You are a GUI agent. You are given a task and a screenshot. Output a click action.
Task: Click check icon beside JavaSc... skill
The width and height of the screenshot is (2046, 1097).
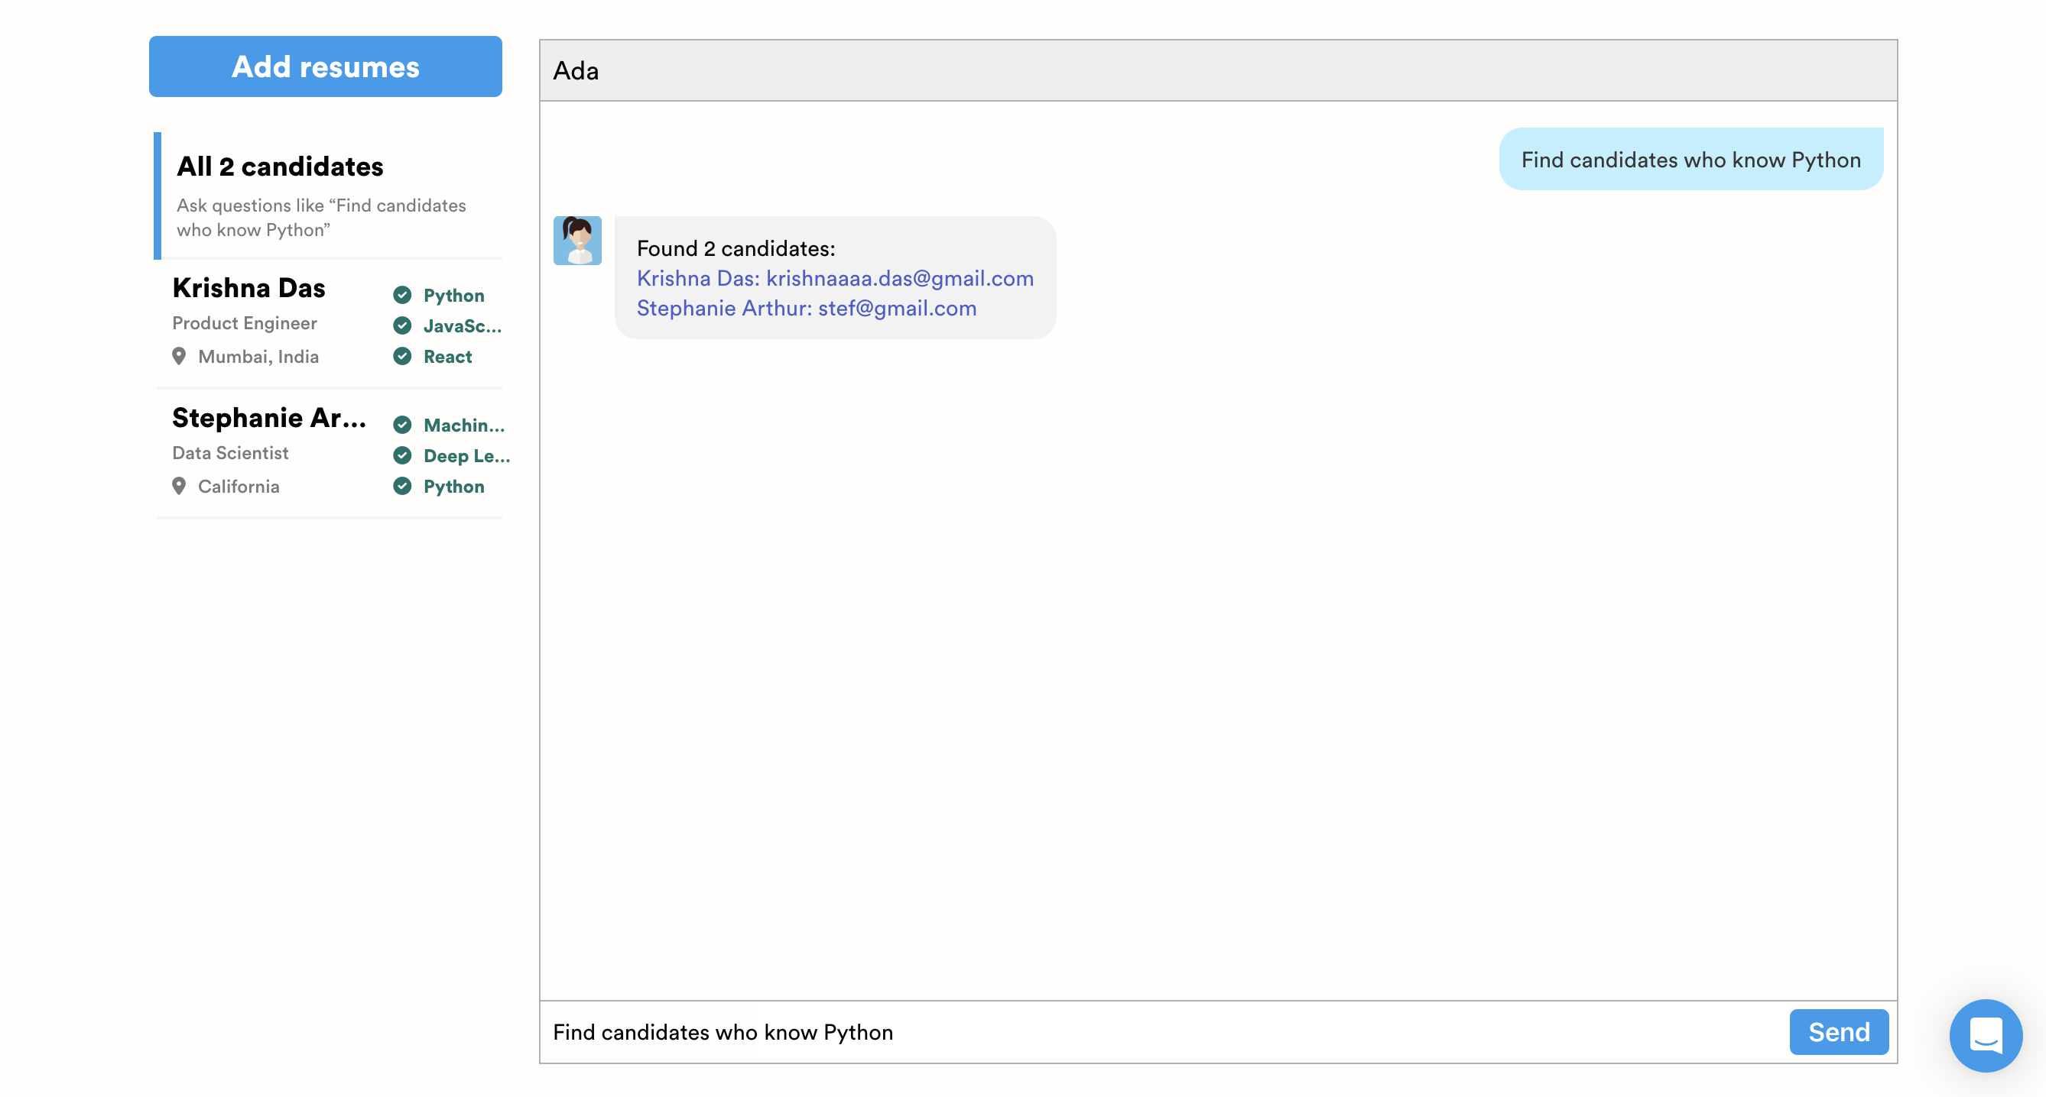403,325
